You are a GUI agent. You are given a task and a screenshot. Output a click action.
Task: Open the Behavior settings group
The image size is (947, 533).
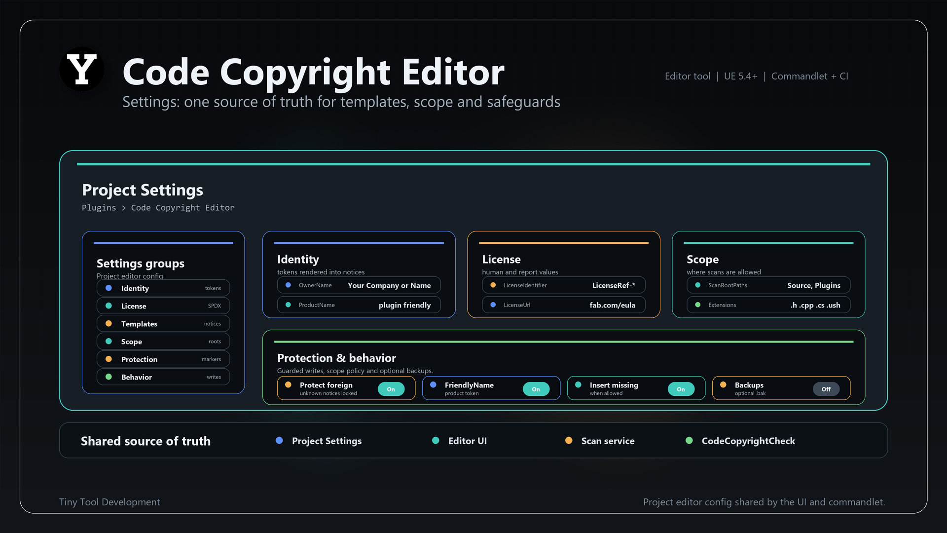click(163, 377)
